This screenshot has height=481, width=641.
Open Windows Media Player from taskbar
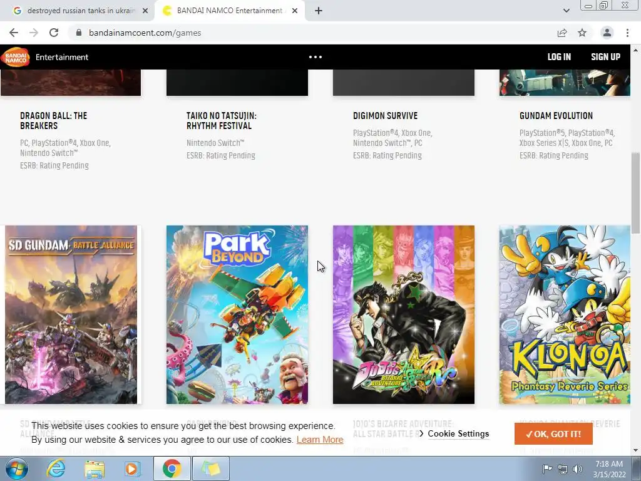tap(132, 468)
